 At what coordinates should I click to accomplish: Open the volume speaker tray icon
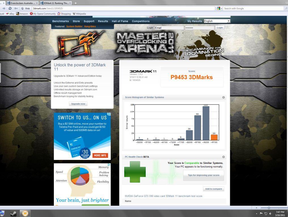point(270,214)
